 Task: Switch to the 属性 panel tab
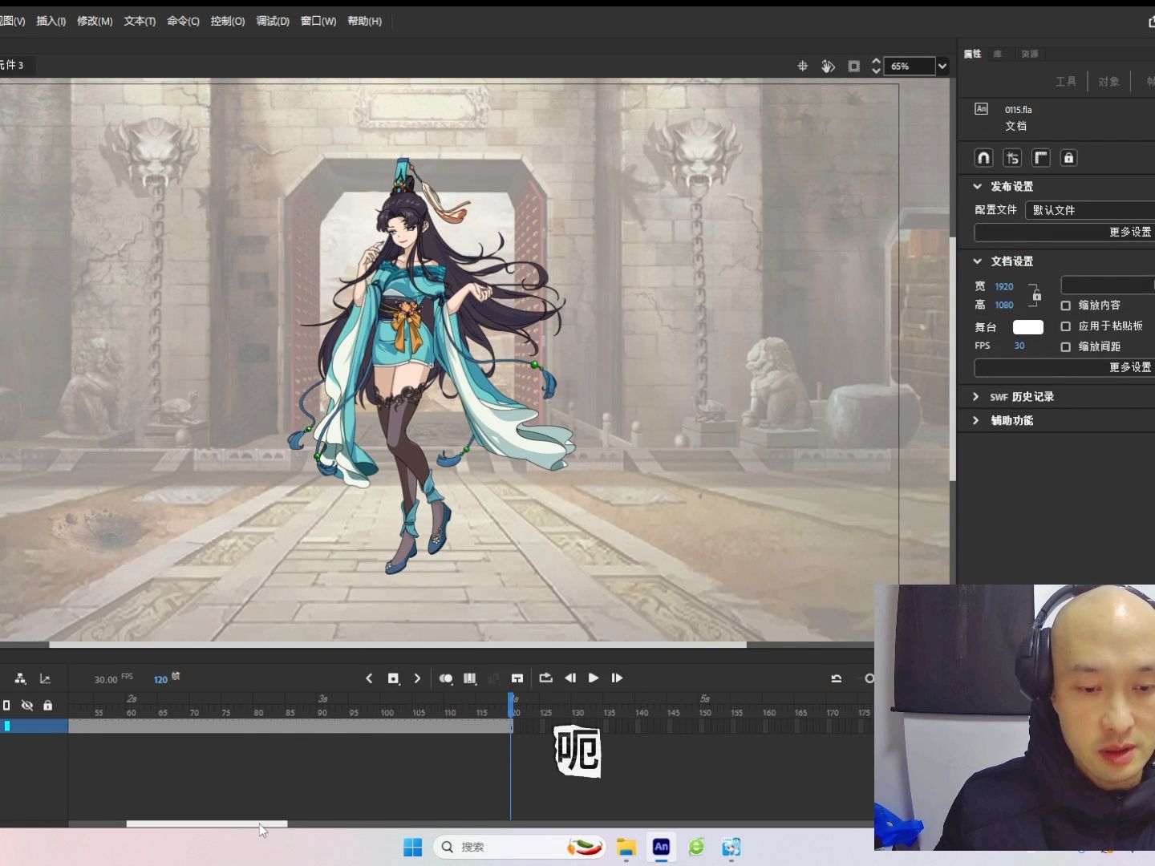coord(973,54)
